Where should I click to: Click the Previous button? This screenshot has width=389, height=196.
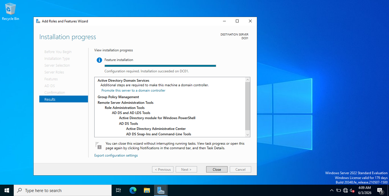tap(163, 169)
